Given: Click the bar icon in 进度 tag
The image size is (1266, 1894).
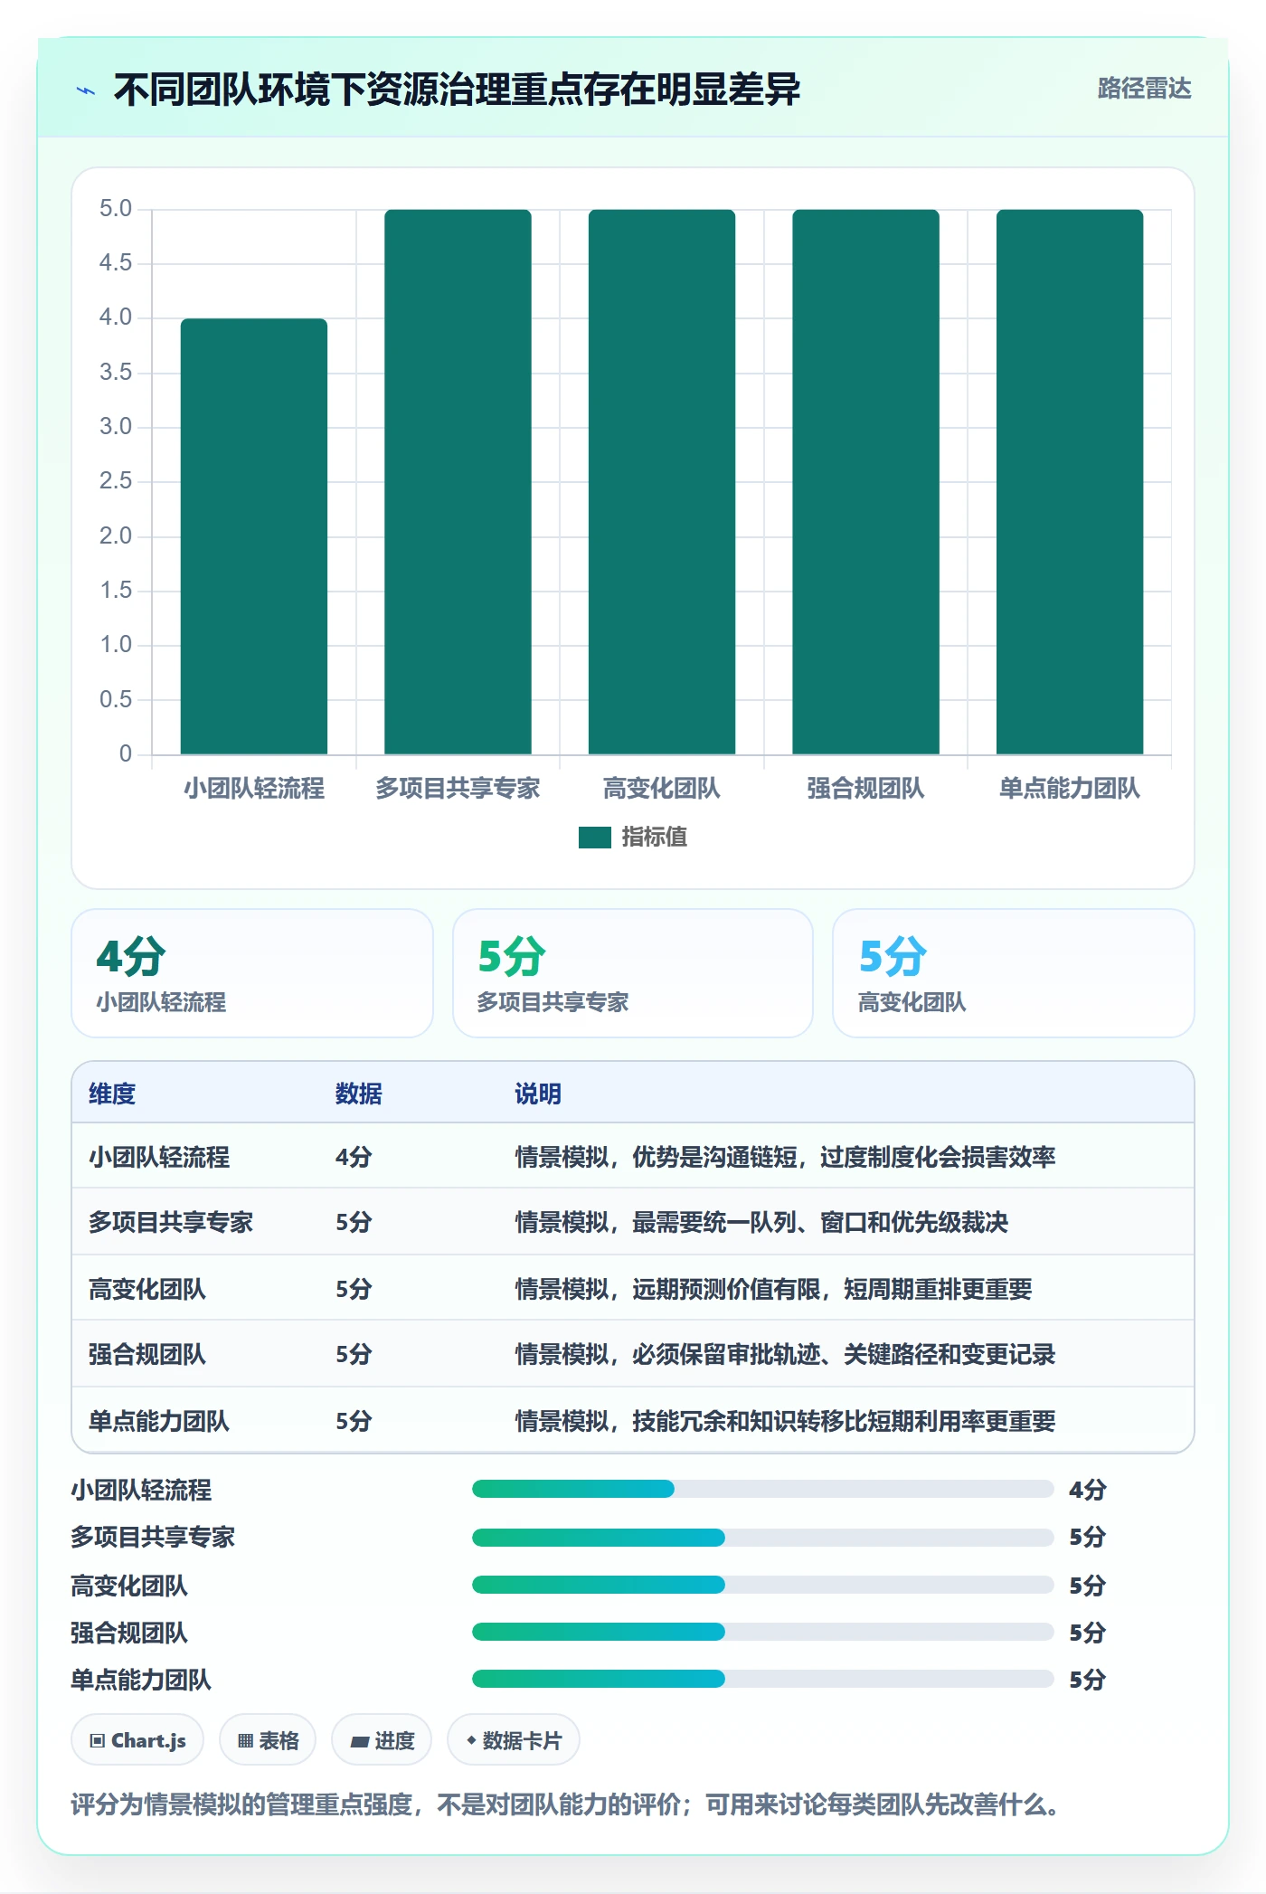Looking at the screenshot, I should coord(359,1742).
